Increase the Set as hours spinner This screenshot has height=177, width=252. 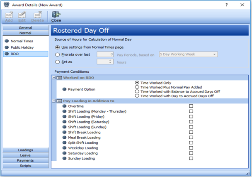click(110, 60)
